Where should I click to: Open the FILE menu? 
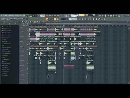pyautogui.click(x=2, y=16)
